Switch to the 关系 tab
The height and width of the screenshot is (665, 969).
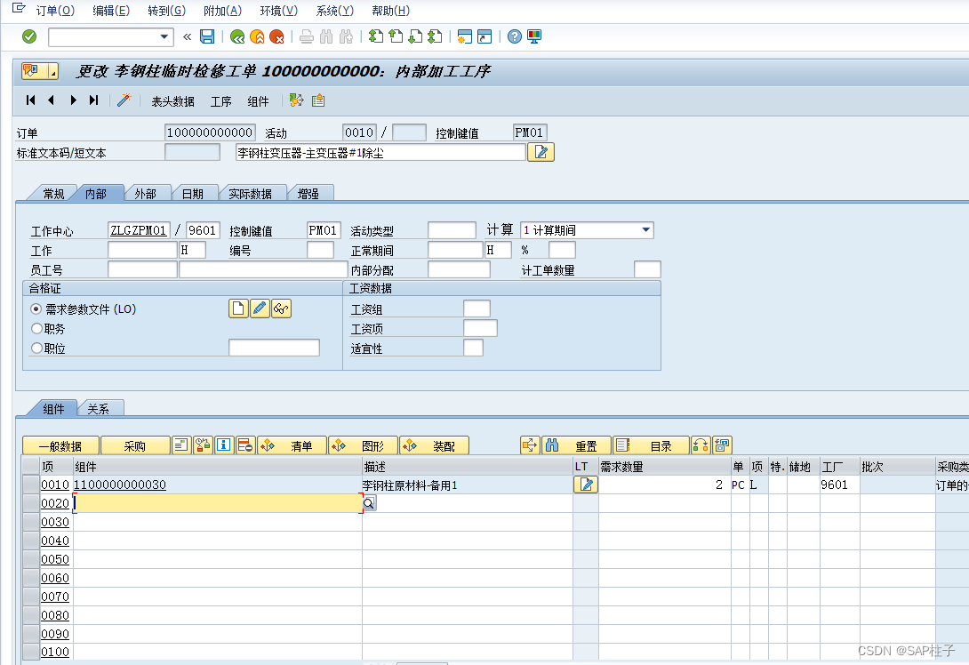tap(99, 409)
